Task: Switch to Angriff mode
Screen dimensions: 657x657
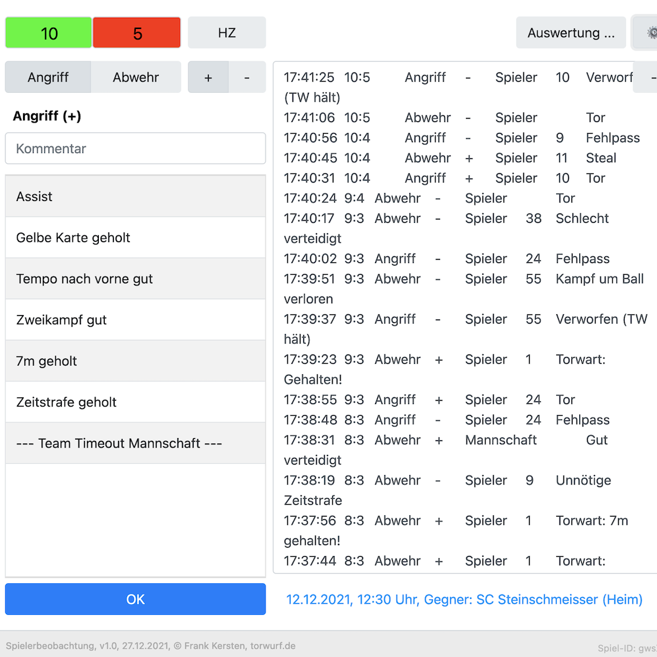Action: (48, 77)
